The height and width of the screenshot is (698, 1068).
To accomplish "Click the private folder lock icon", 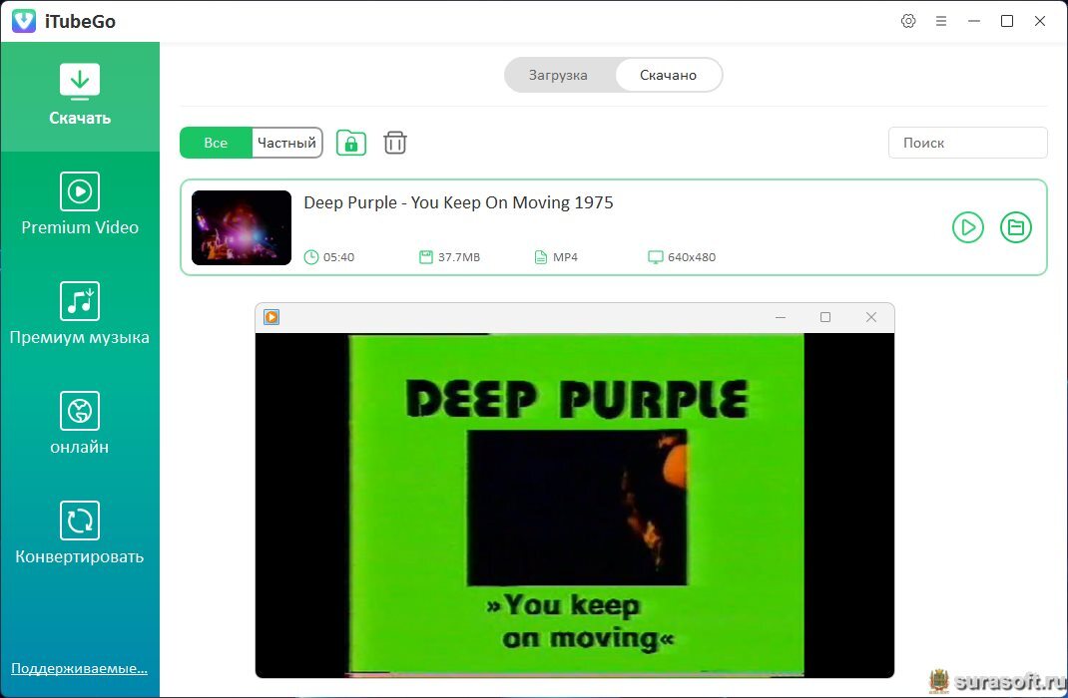I will click(x=351, y=143).
